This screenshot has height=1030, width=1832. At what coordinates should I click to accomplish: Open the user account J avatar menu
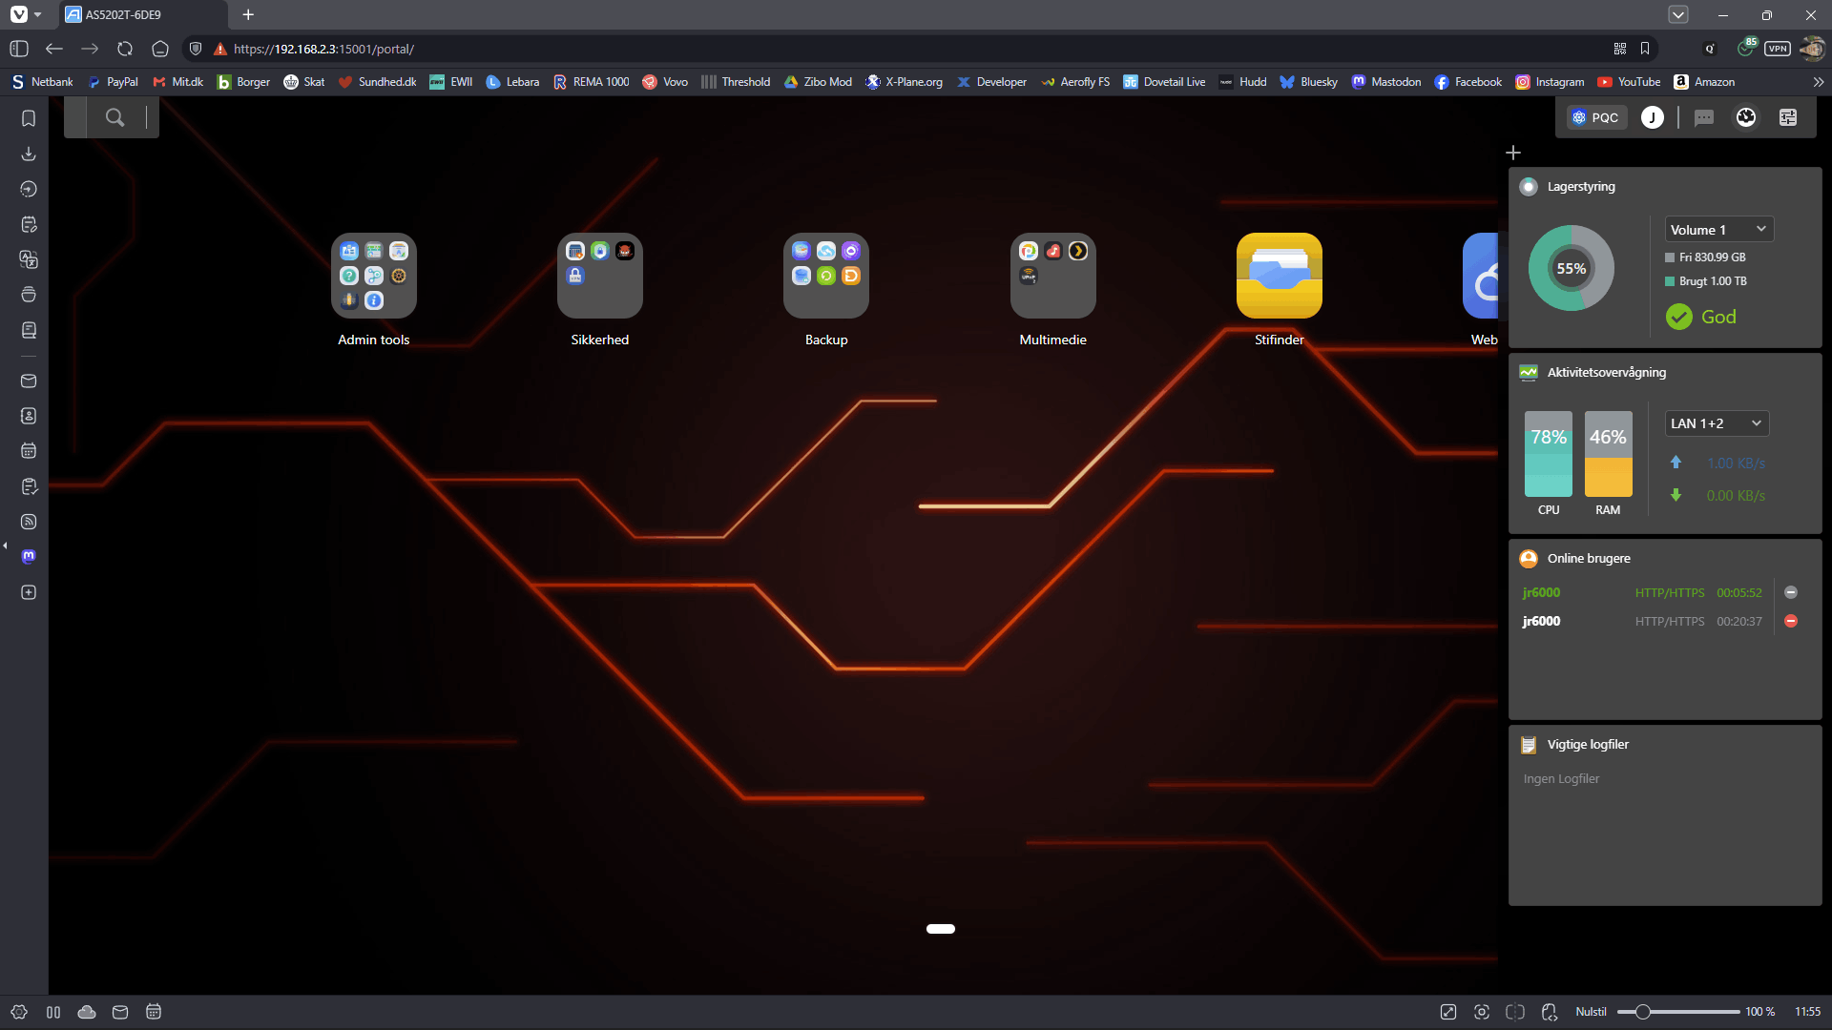pyautogui.click(x=1652, y=117)
